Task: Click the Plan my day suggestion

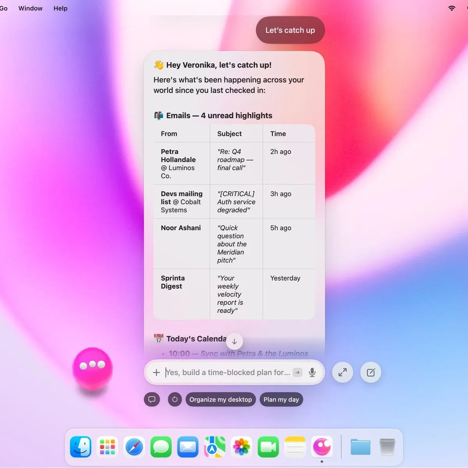Action: [x=281, y=399]
